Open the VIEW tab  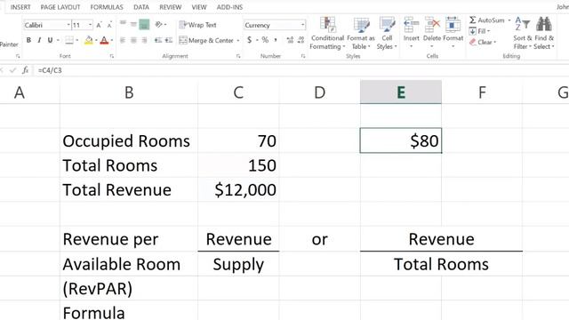[x=199, y=7]
